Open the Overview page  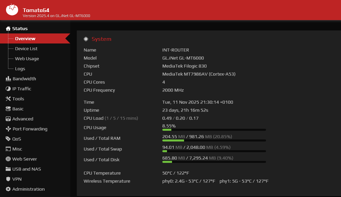(x=35, y=38)
